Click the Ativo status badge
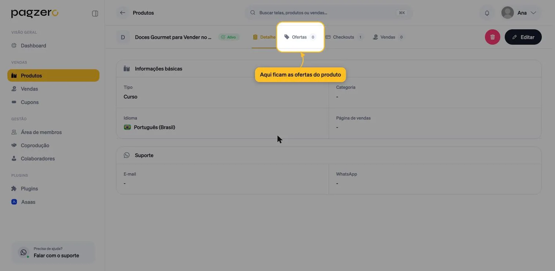The height and width of the screenshot is (271, 555). tap(229, 37)
